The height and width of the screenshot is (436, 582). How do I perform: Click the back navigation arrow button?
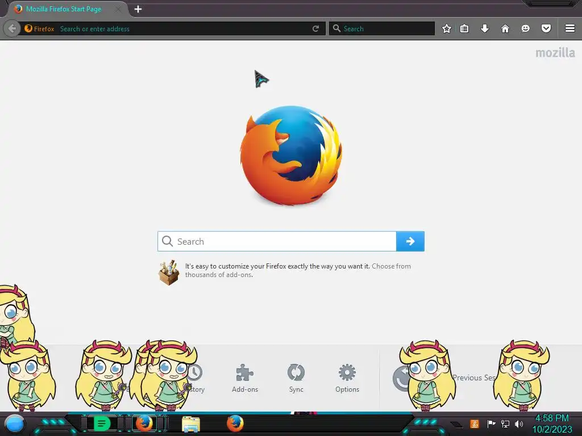[x=12, y=28]
